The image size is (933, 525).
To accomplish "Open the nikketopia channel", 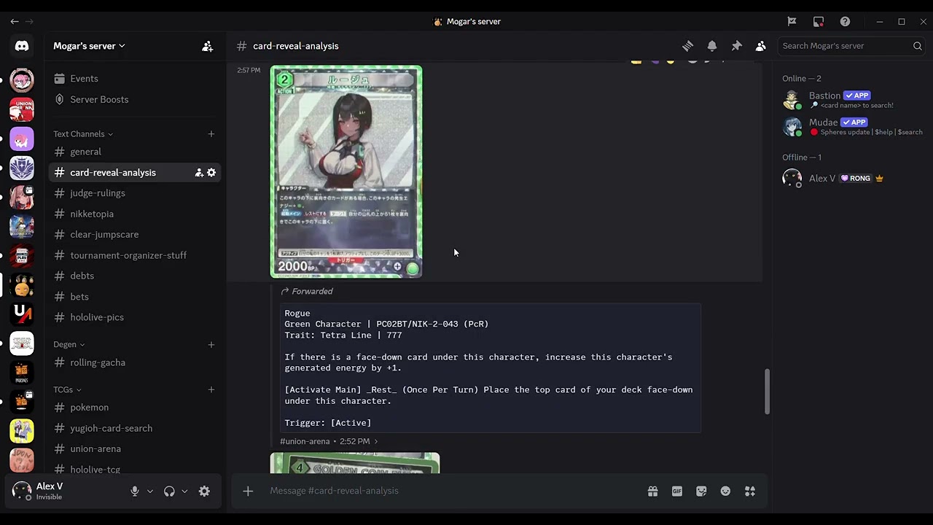I will [135, 214].
